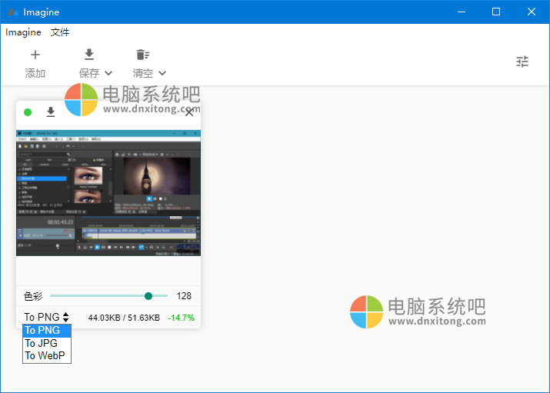Viewport: 550px width, 393px height.
Task: Choose To JPG from format list
Action: click(x=42, y=343)
